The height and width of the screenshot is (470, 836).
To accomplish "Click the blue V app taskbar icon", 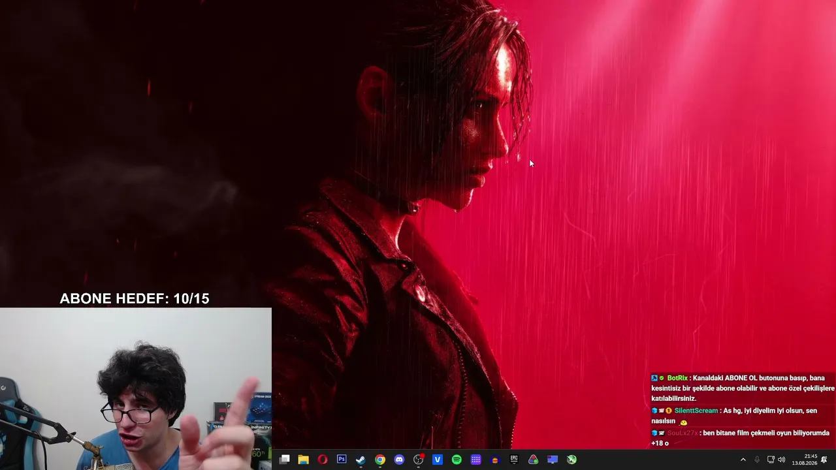I will click(438, 460).
